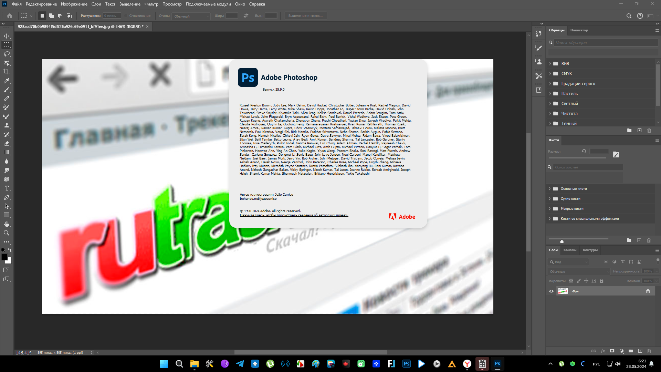The height and width of the screenshot is (372, 661).
Task: Select the Eraser tool
Action: tap(7, 143)
